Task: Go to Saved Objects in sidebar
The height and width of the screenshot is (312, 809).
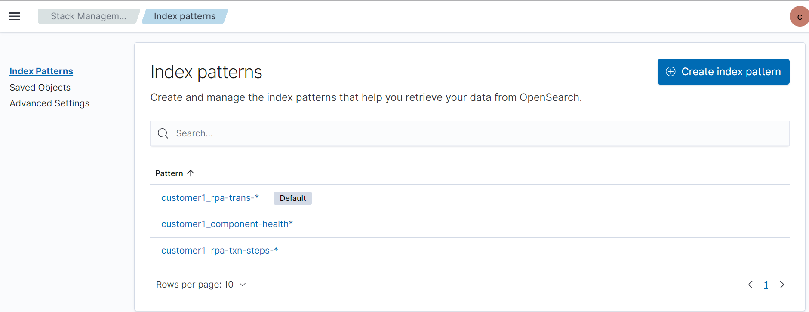Action: 40,88
